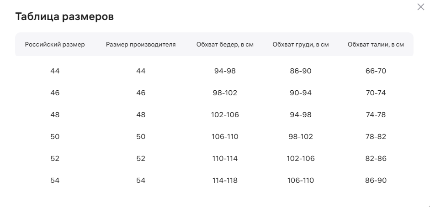The image size is (430, 207).
Task: Click waist girth value 82-86
Action: coord(376,159)
